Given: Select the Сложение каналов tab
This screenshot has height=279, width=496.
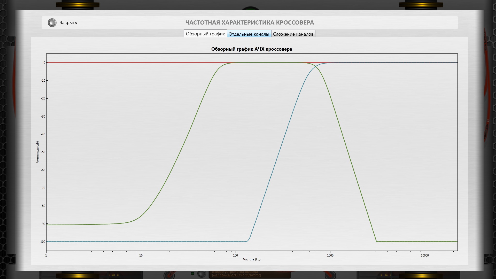Looking at the screenshot, I should coord(293,34).
